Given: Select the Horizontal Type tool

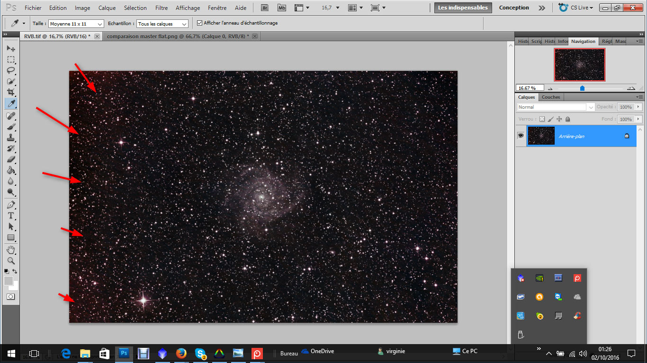Looking at the screenshot, I should (10, 216).
